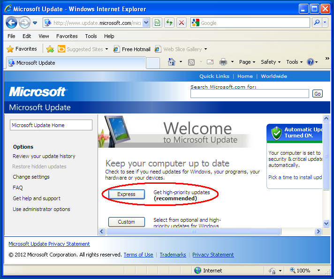This screenshot has width=334, height=279.
Task: Click the Express button
Action: click(x=127, y=194)
